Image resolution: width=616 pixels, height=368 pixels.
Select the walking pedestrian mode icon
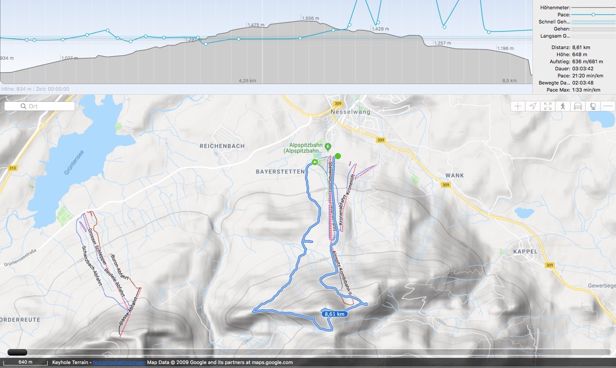tap(563, 106)
